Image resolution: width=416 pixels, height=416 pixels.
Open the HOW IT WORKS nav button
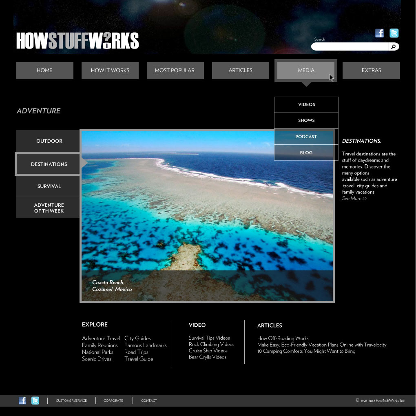click(110, 70)
